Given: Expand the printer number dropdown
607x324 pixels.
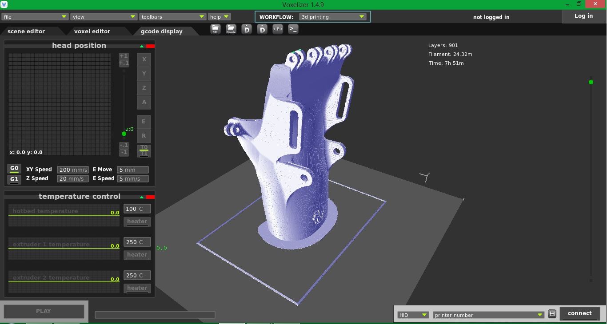Looking at the screenshot, I should point(488,315).
